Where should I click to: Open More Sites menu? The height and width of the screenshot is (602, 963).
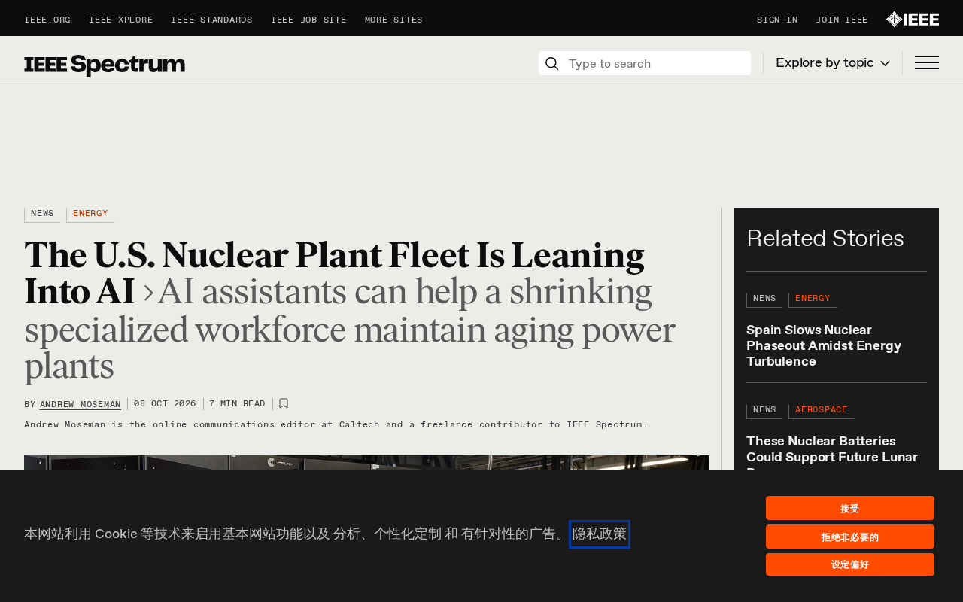[x=393, y=20]
